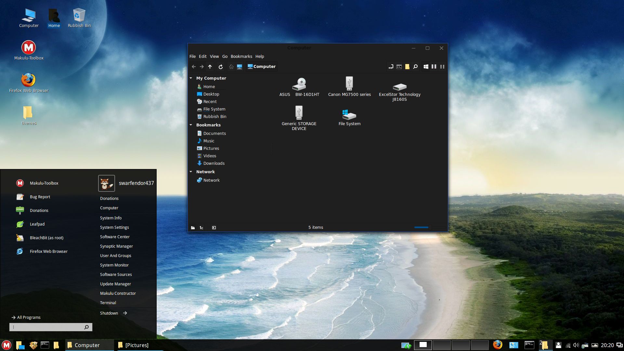This screenshot has height=351, width=624.
Task: Click the reload button in file manager
Action: [x=221, y=67]
